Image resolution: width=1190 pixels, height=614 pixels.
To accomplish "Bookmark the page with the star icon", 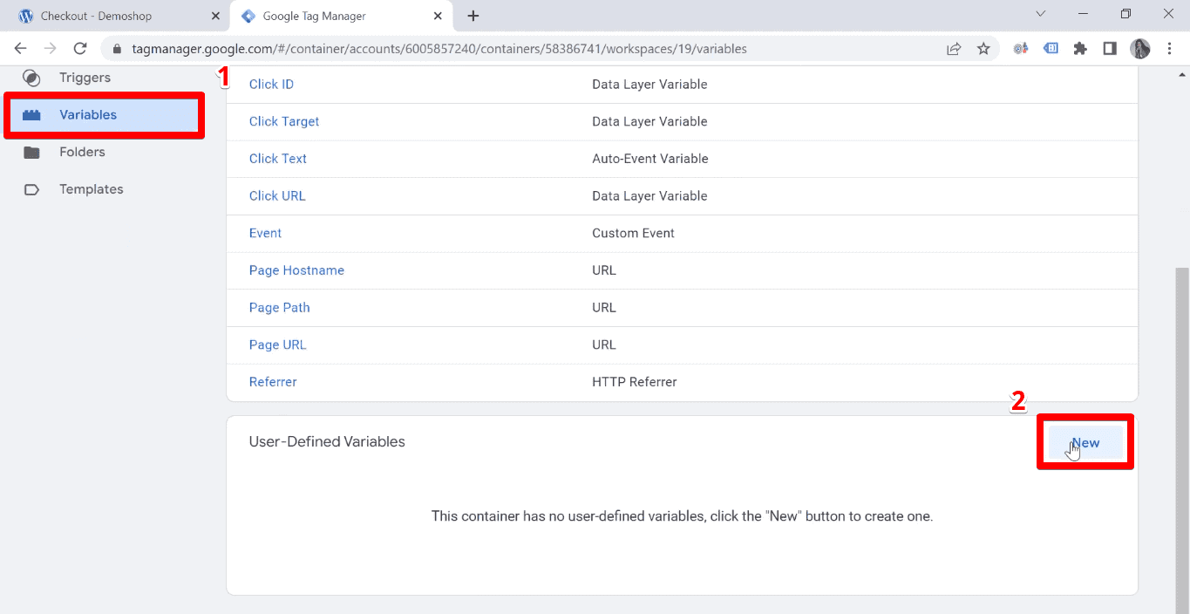I will click(x=984, y=49).
